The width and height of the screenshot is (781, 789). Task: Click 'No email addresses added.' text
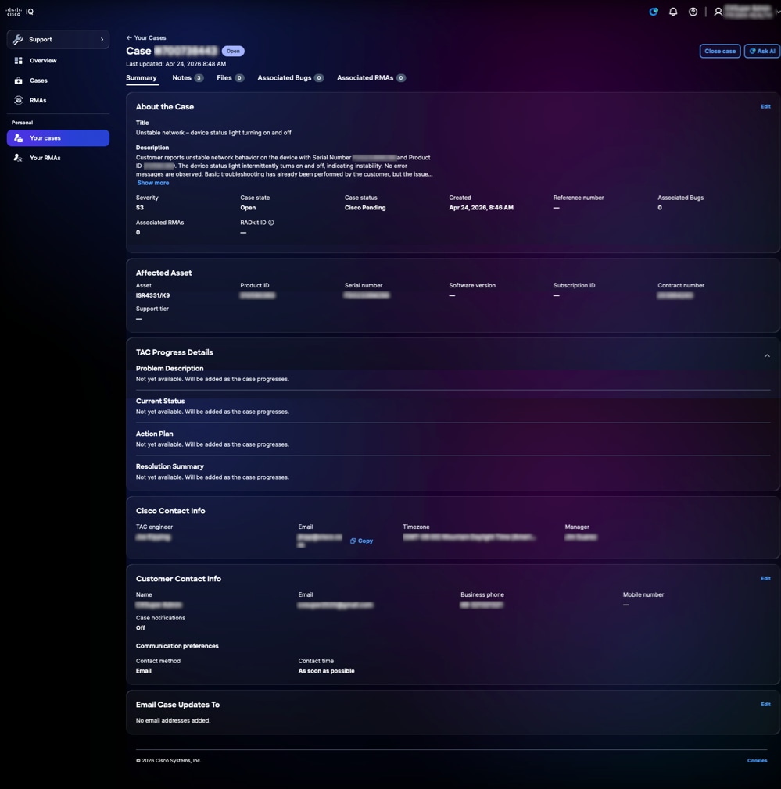[174, 720]
